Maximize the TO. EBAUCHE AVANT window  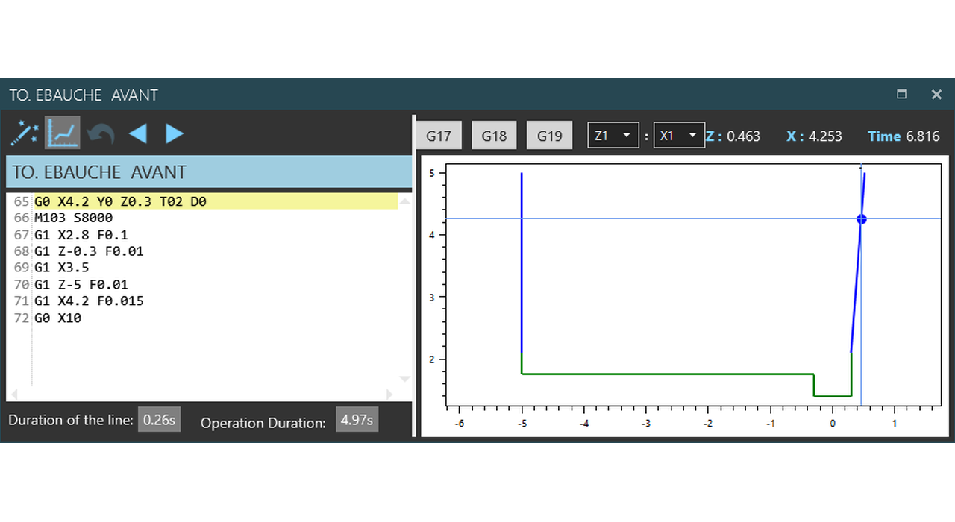point(901,95)
